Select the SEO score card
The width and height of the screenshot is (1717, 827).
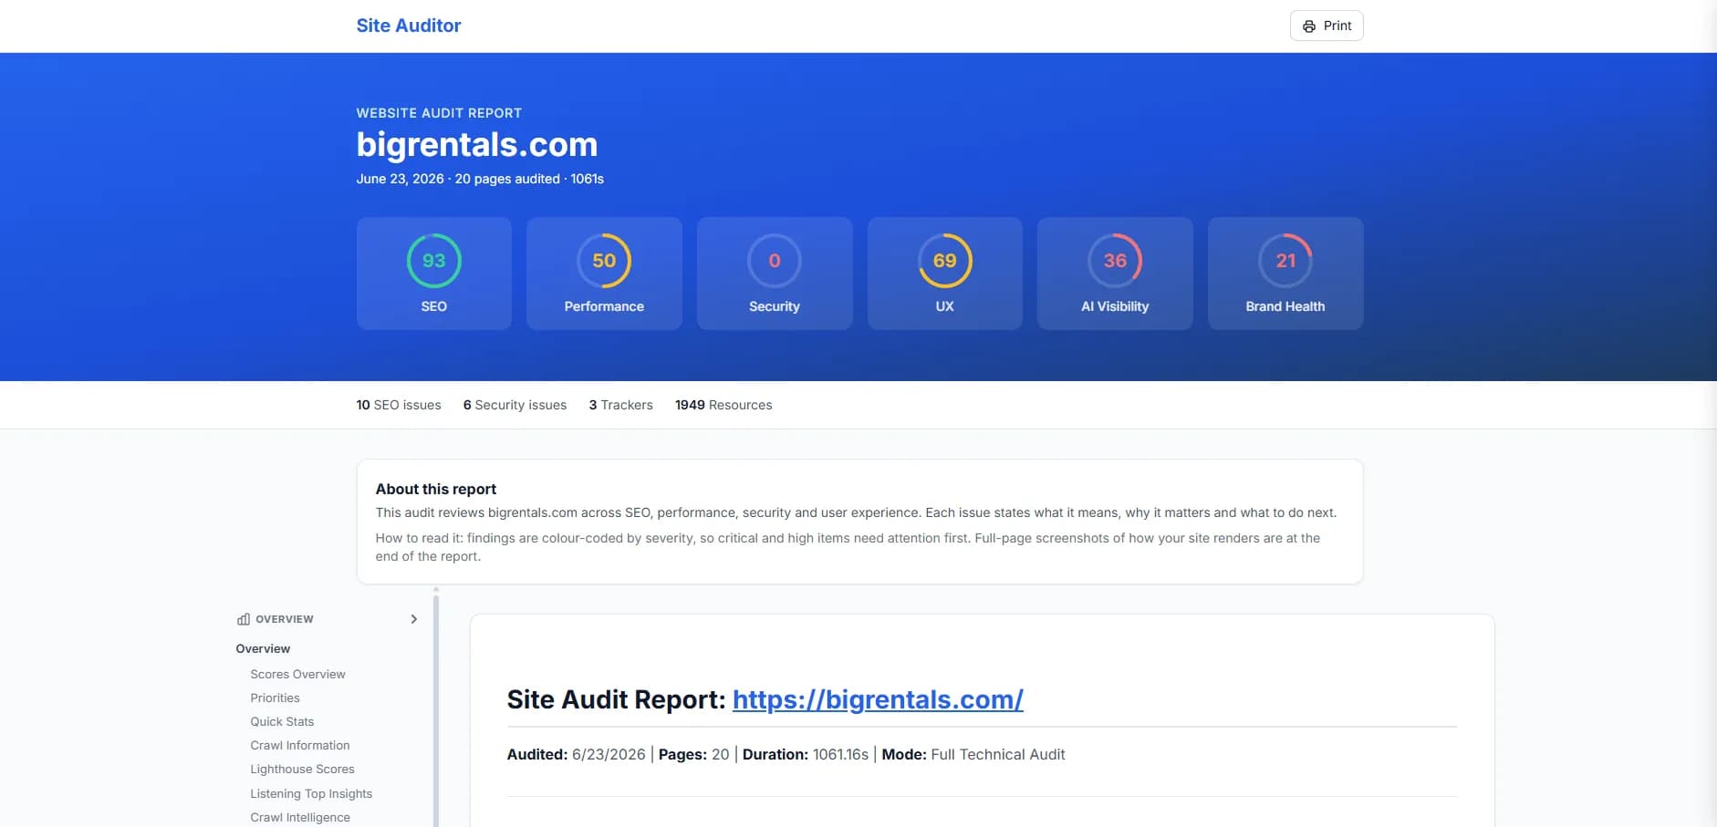point(433,274)
